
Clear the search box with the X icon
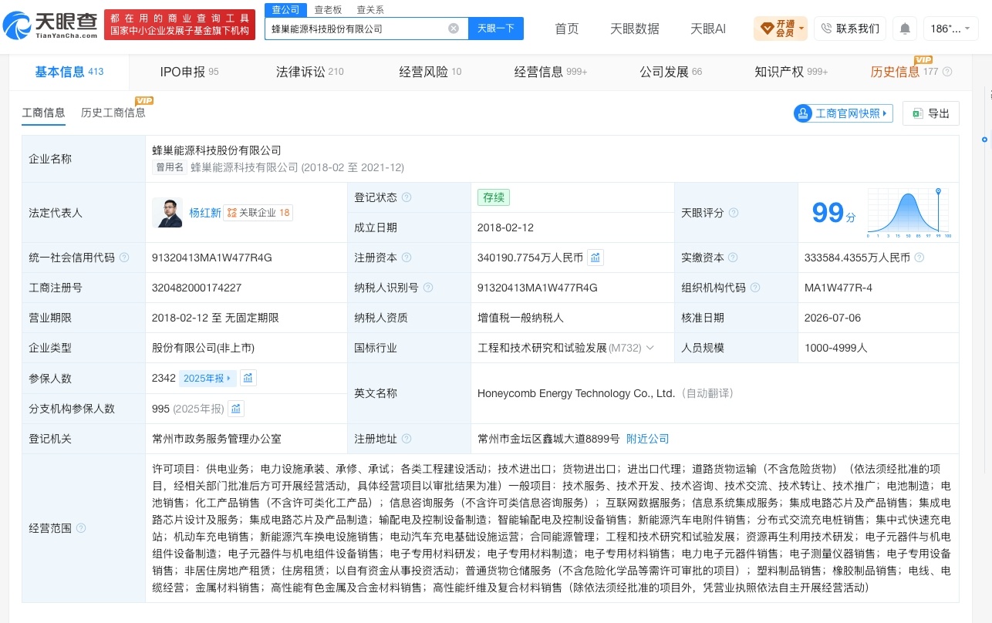tap(454, 29)
